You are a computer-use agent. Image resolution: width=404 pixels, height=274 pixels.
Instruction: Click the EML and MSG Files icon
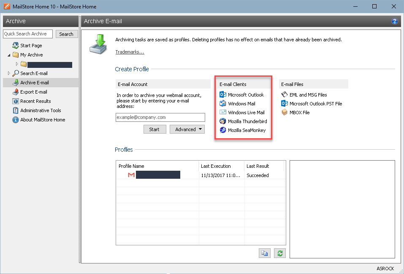pyautogui.click(x=285, y=95)
